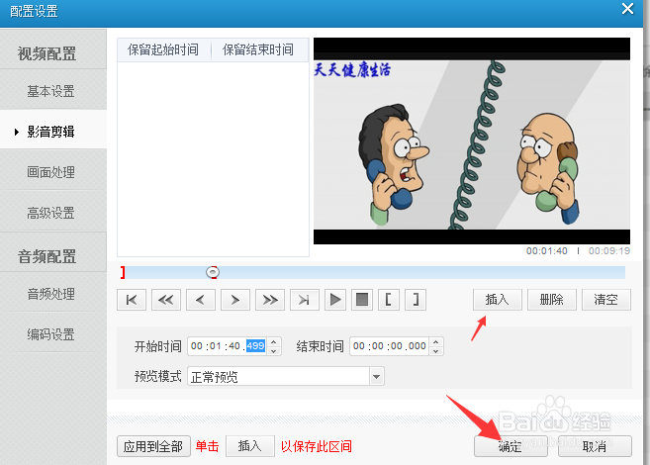Image resolution: width=650 pixels, height=465 pixels.
Task: Open 画面处理 settings
Action: coord(51,172)
